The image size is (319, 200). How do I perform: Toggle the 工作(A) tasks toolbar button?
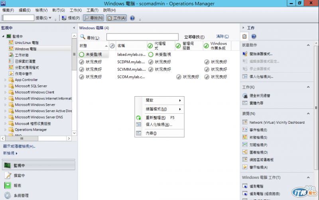117,18
